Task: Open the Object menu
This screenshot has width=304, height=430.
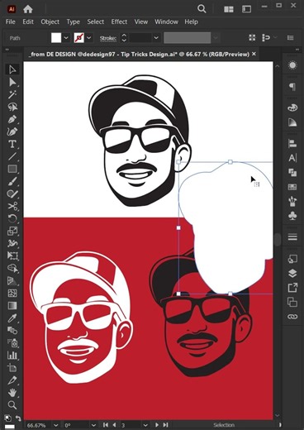Action: [50, 21]
